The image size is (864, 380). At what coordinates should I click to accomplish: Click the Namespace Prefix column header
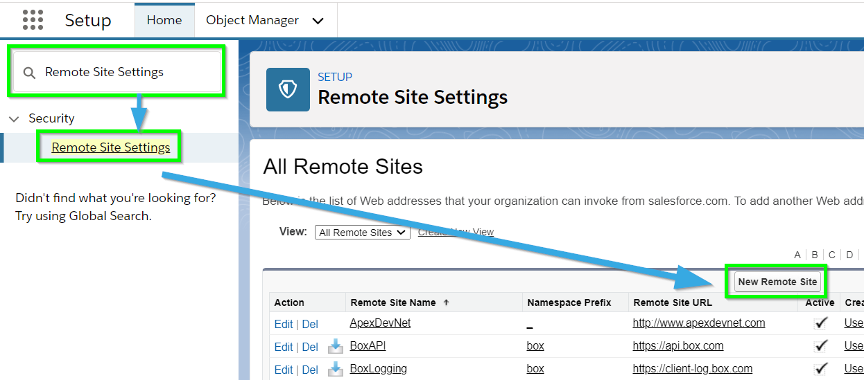(x=569, y=302)
